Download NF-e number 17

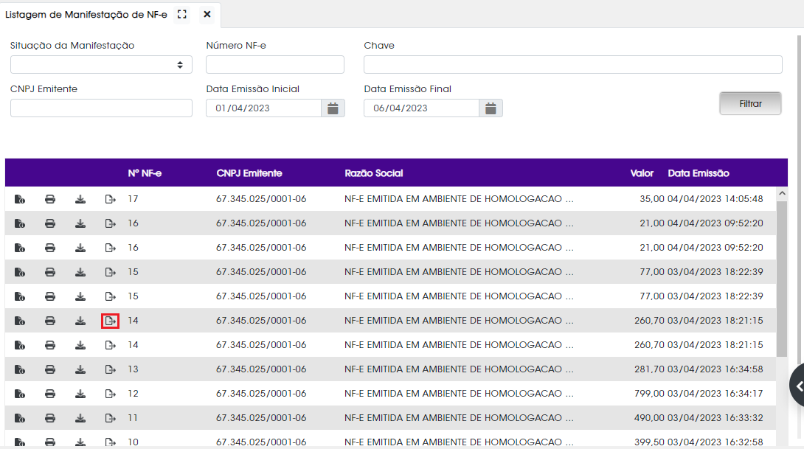click(80, 199)
